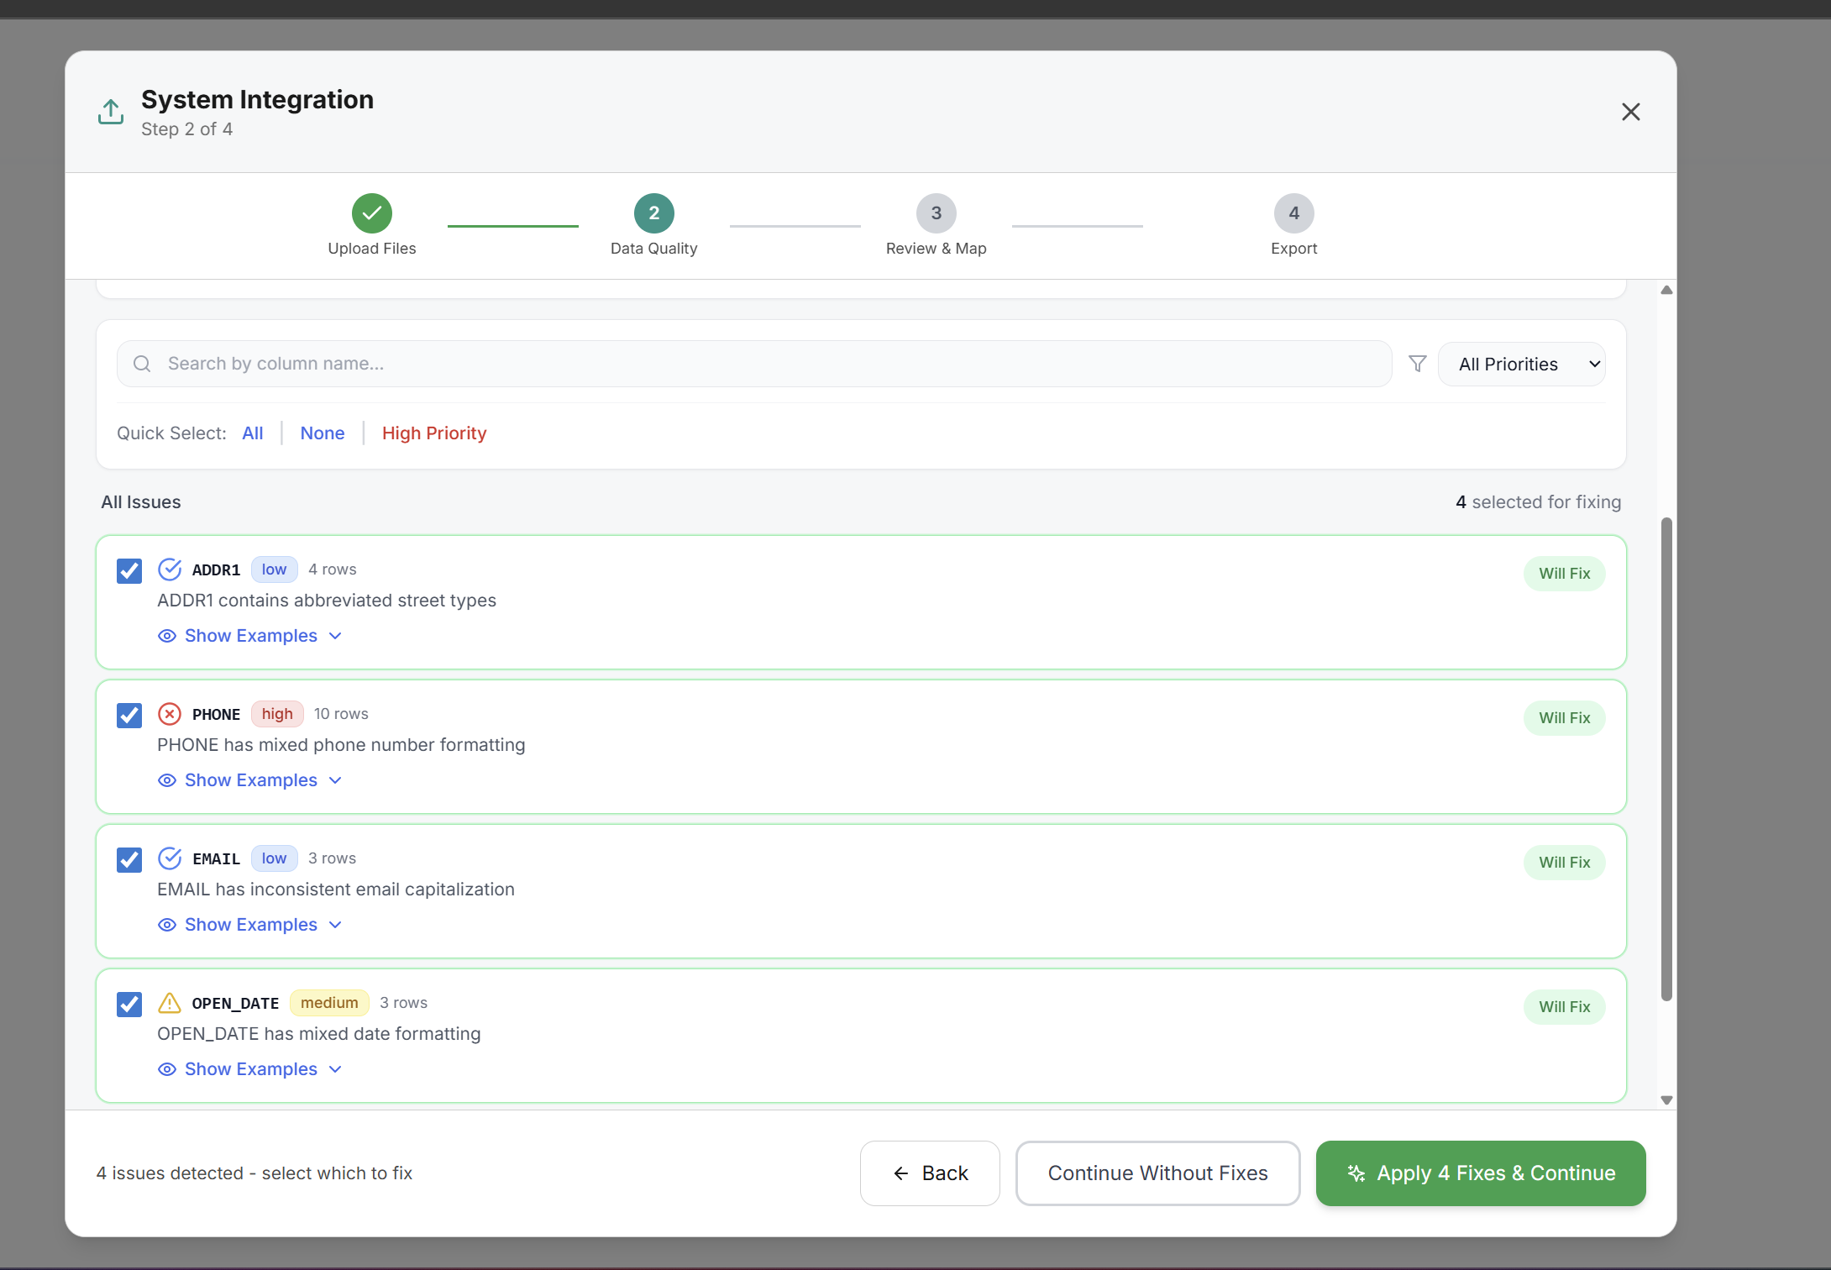Deselect the OPEN_DATE issue checkbox
The image size is (1831, 1270).
[x=129, y=1005]
